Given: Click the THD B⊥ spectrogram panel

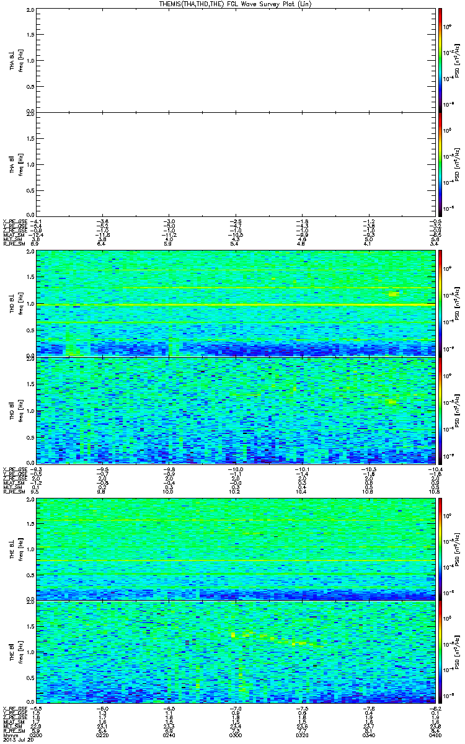Looking at the screenshot, I should pyautogui.click(x=235, y=304).
